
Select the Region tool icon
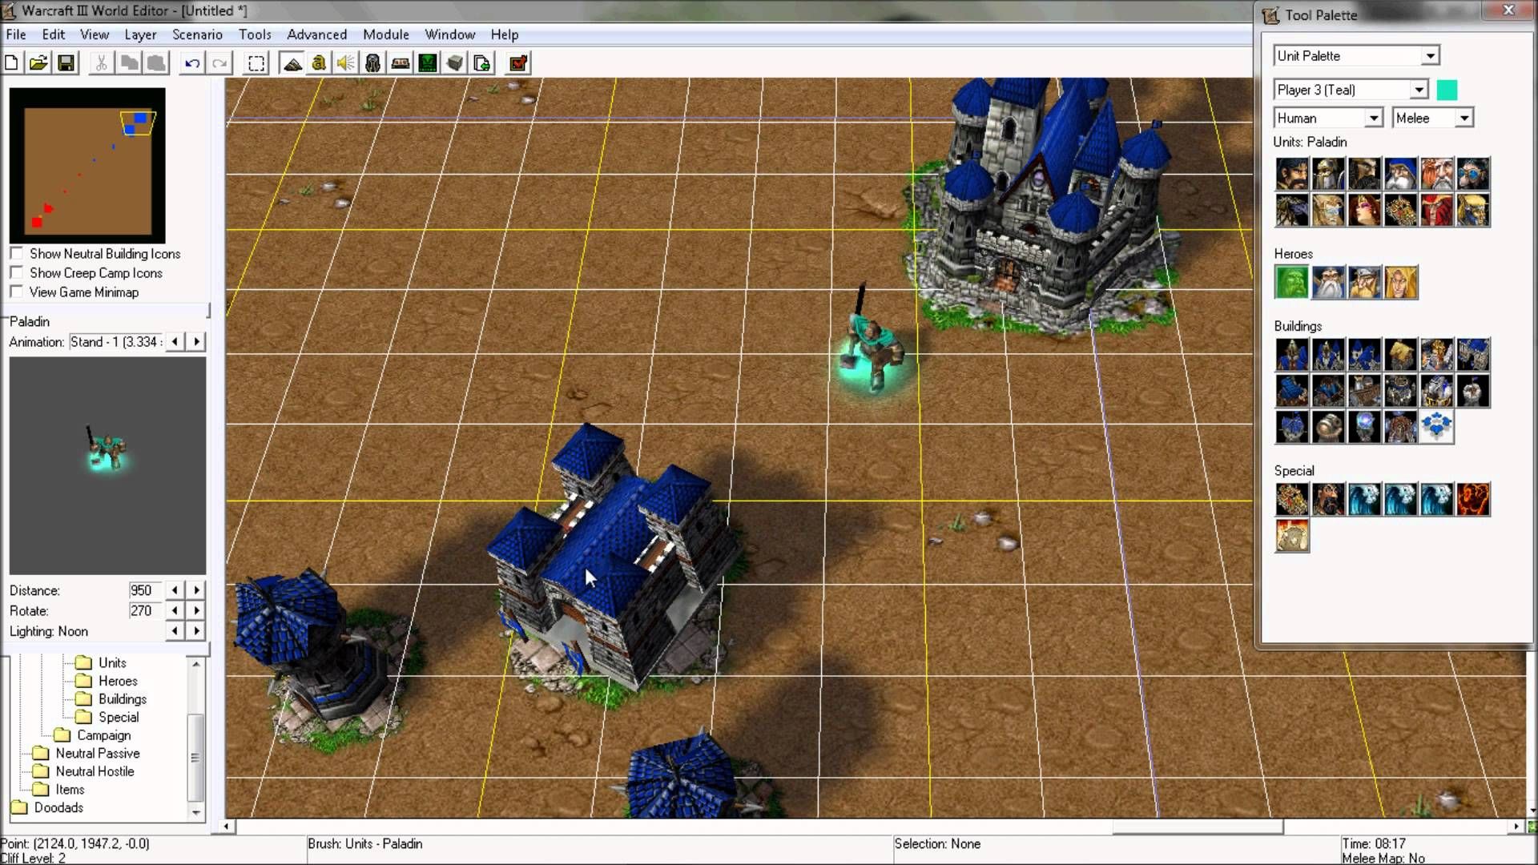pos(256,63)
